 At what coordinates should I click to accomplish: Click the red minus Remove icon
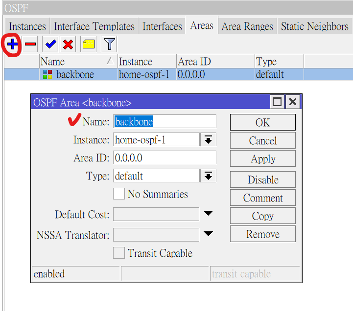coord(30,45)
